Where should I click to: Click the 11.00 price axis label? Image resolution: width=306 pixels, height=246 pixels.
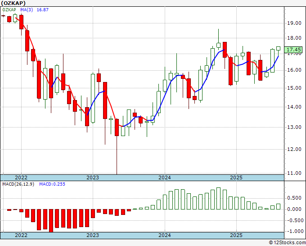[294, 173]
